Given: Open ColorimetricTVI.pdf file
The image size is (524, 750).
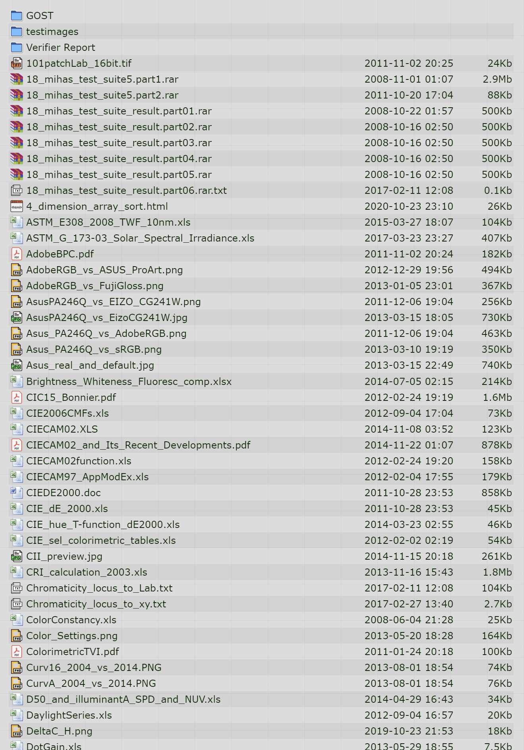Looking at the screenshot, I should click(73, 651).
